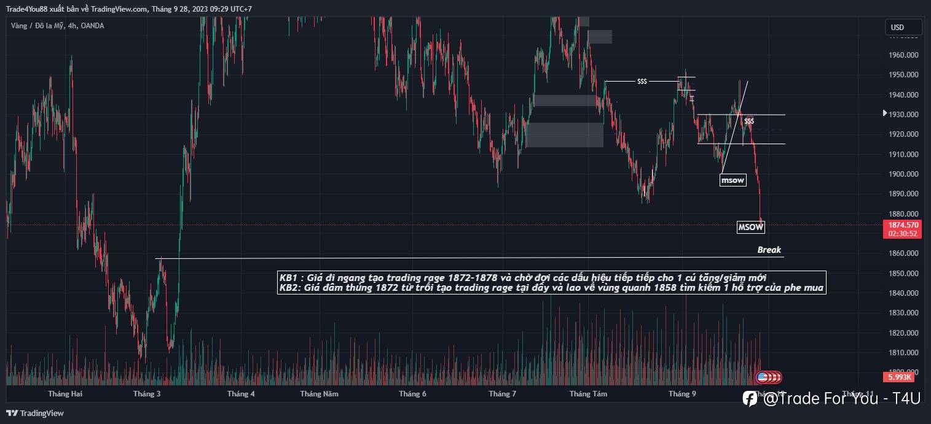This screenshot has width=931, height=424.
Task: Click the Tháng Hai time axis label
Action: pos(65,394)
